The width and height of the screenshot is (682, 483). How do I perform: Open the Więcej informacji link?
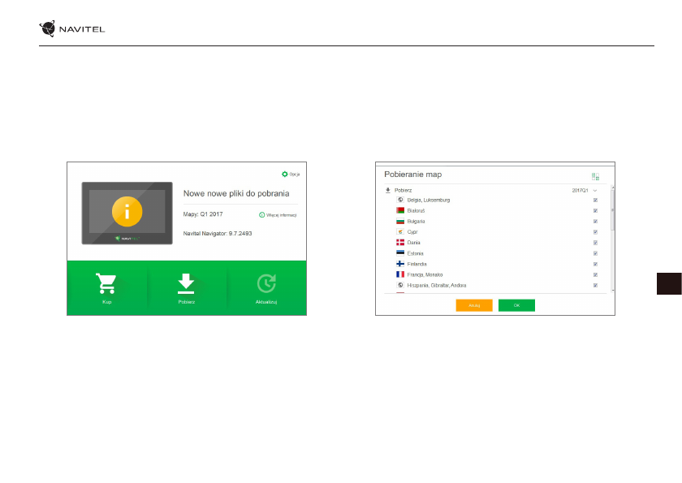coord(278,215)
